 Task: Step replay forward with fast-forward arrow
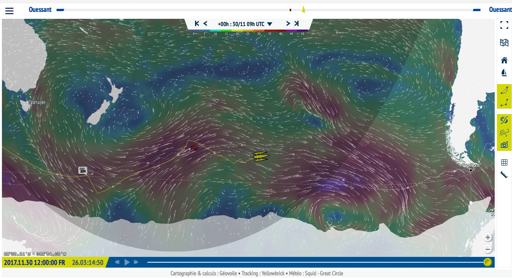136,262
